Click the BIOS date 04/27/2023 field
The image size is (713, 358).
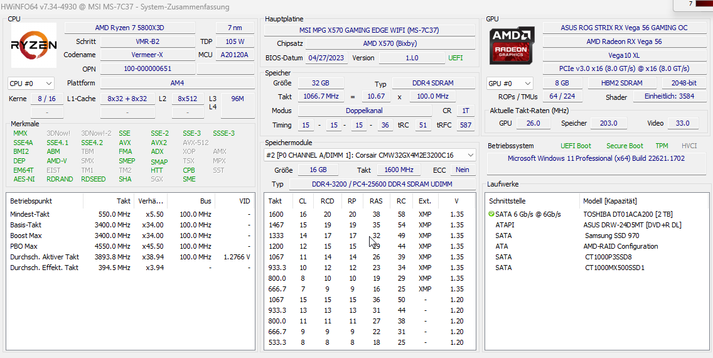327,58
